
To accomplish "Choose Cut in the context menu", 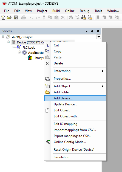I will [75, 45].
